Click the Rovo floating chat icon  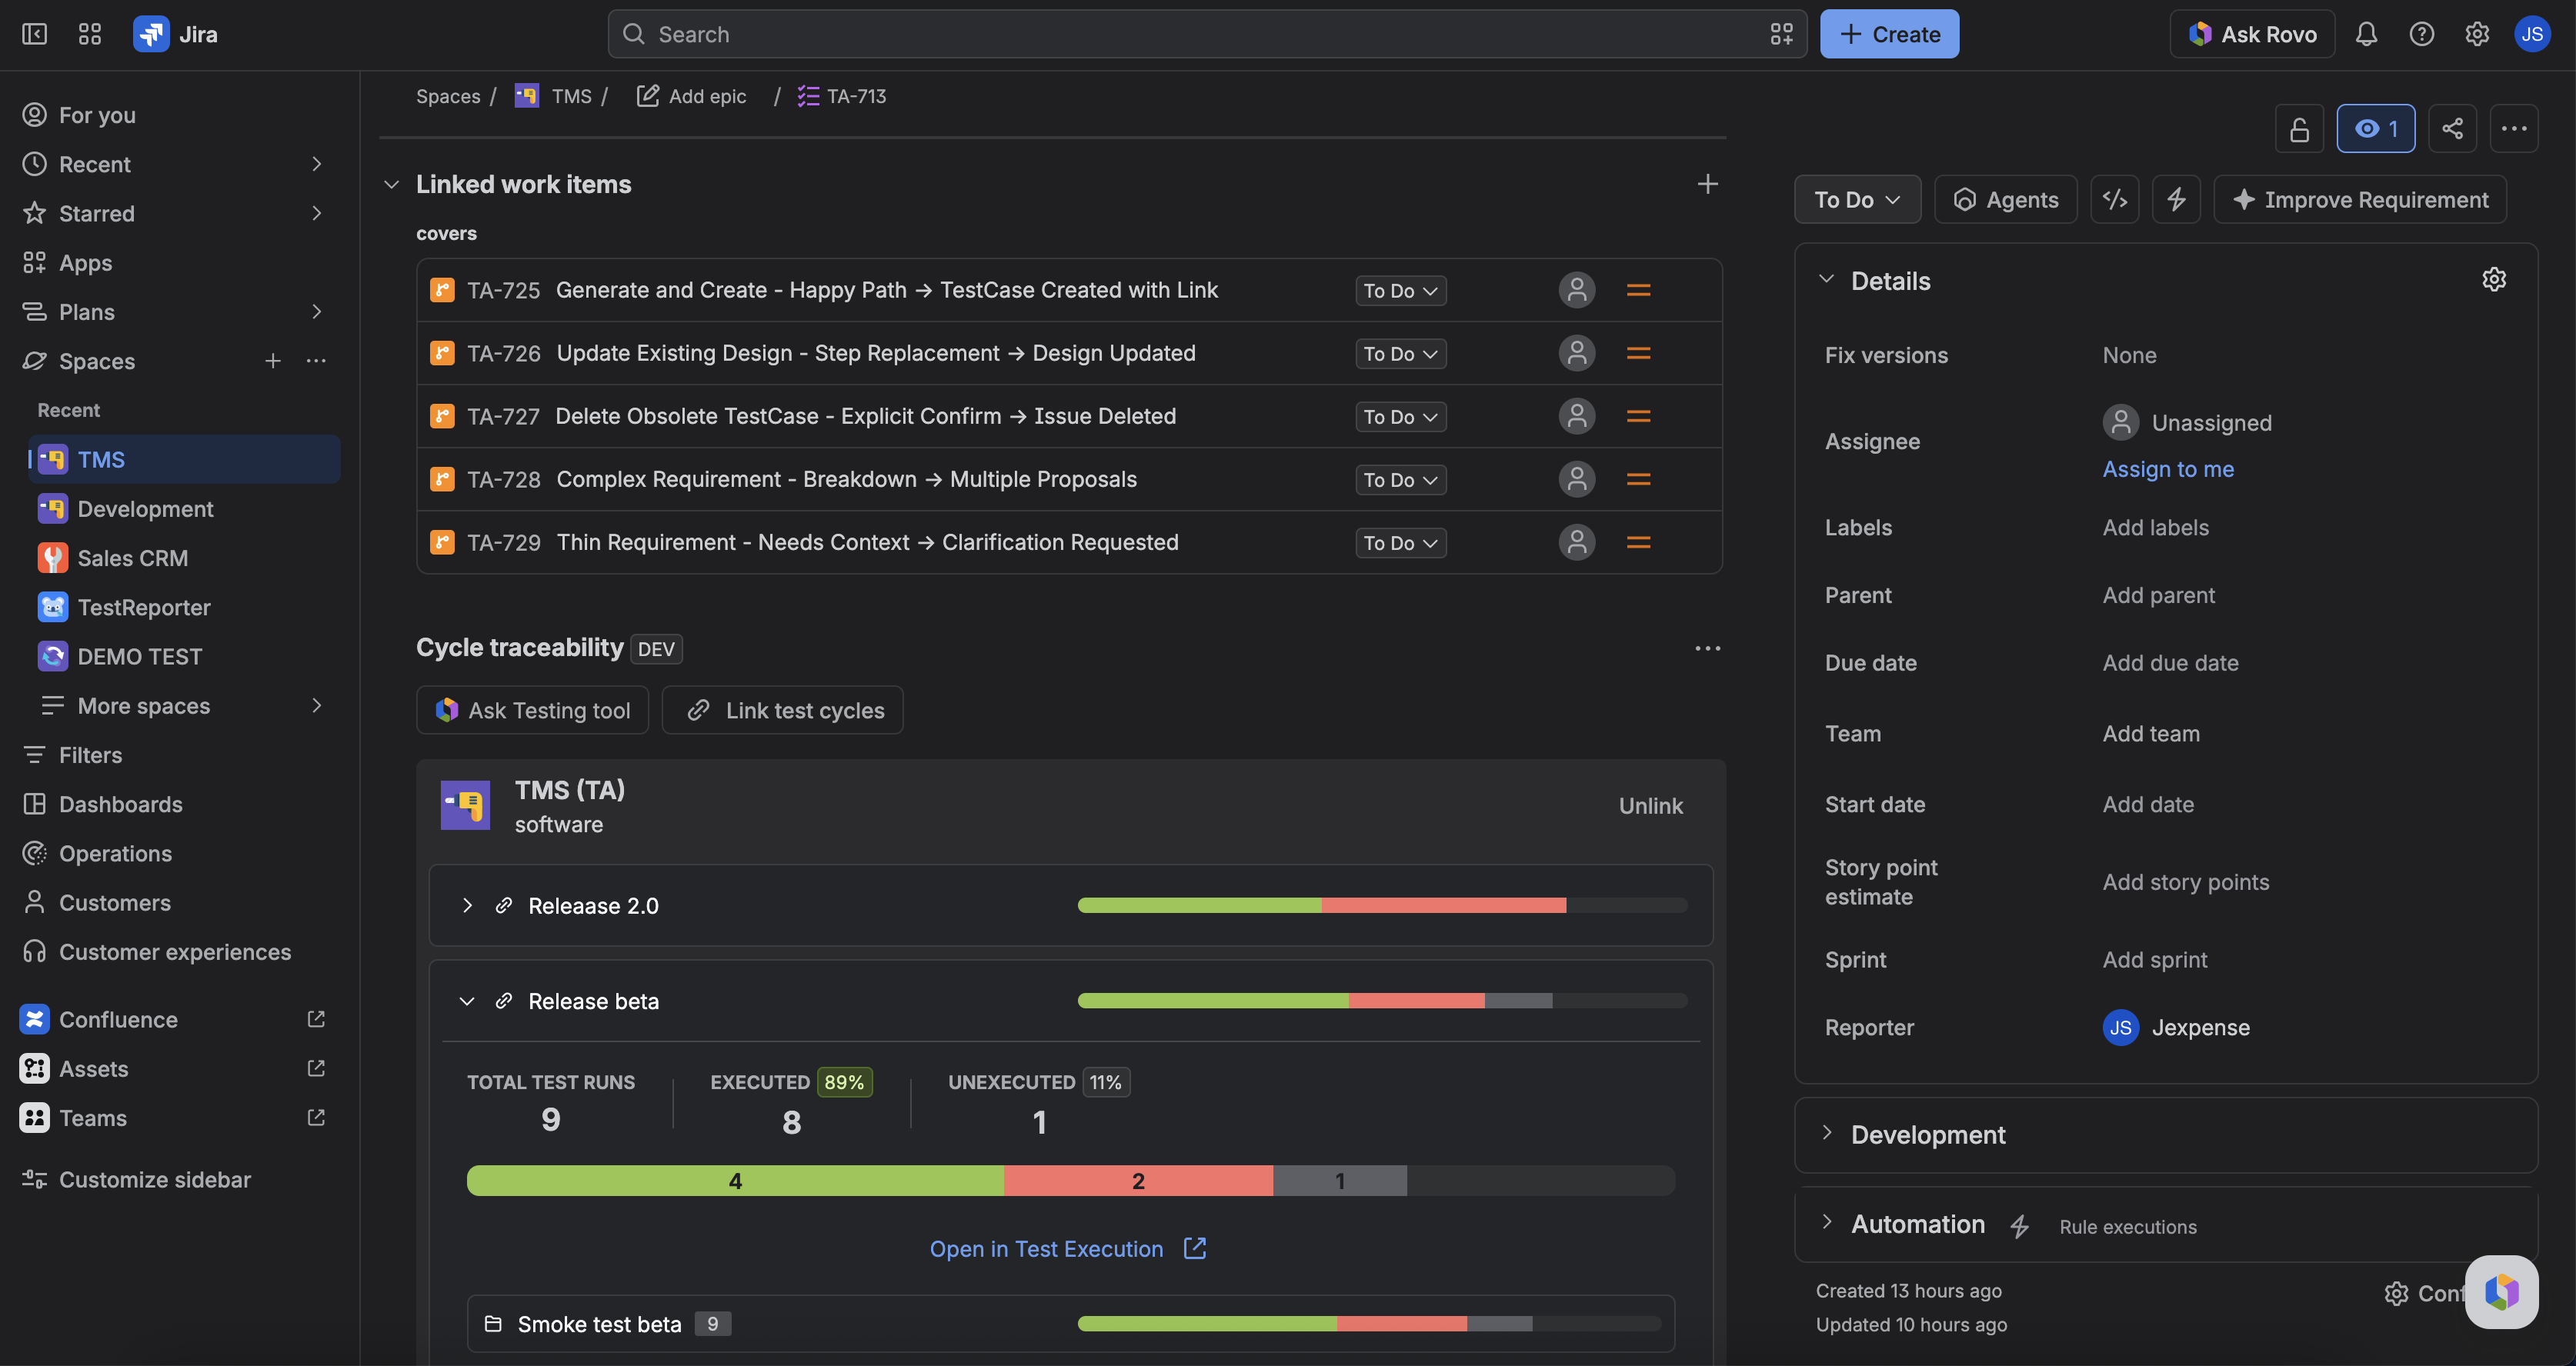2501,1291
